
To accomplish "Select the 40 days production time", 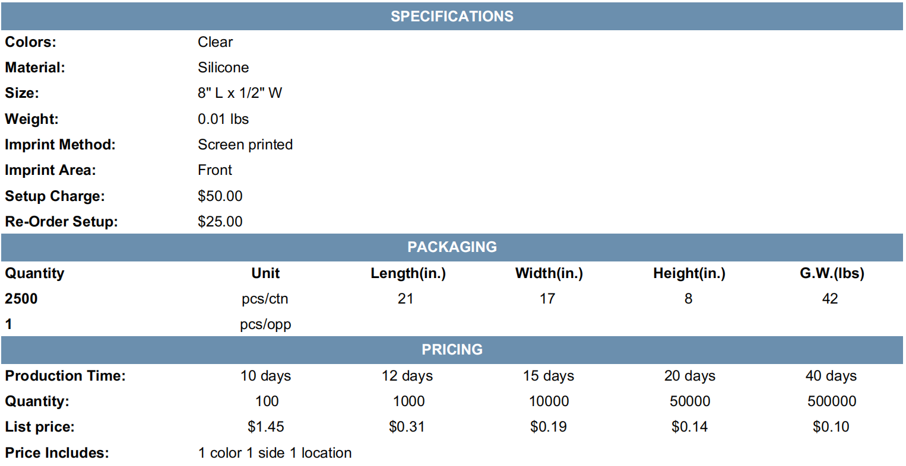I will (x=831, y=376).
